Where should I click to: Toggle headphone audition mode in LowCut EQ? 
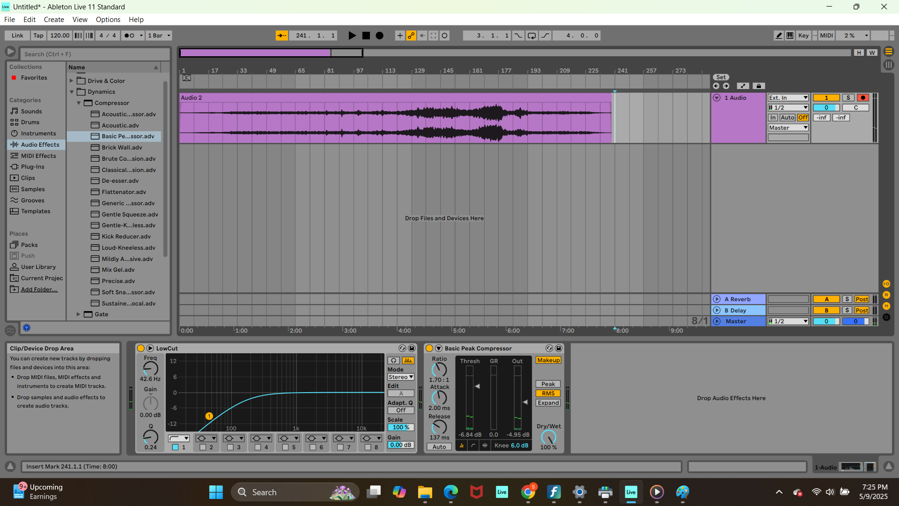(394, 360)
